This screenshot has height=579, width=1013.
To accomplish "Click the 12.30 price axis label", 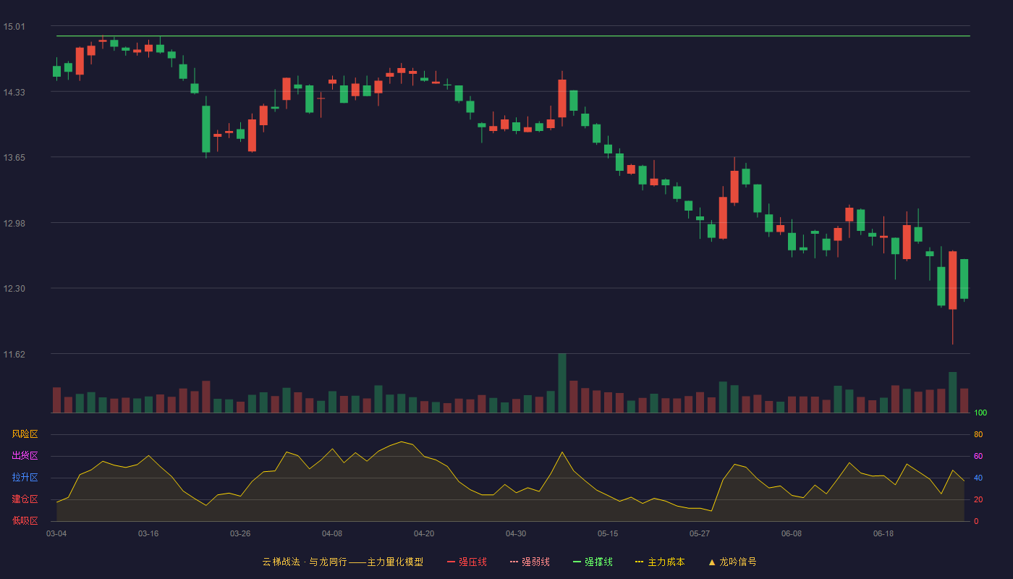I will [x=14, y=289].
